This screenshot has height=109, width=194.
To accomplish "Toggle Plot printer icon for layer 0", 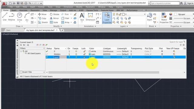I will point(162,51).
